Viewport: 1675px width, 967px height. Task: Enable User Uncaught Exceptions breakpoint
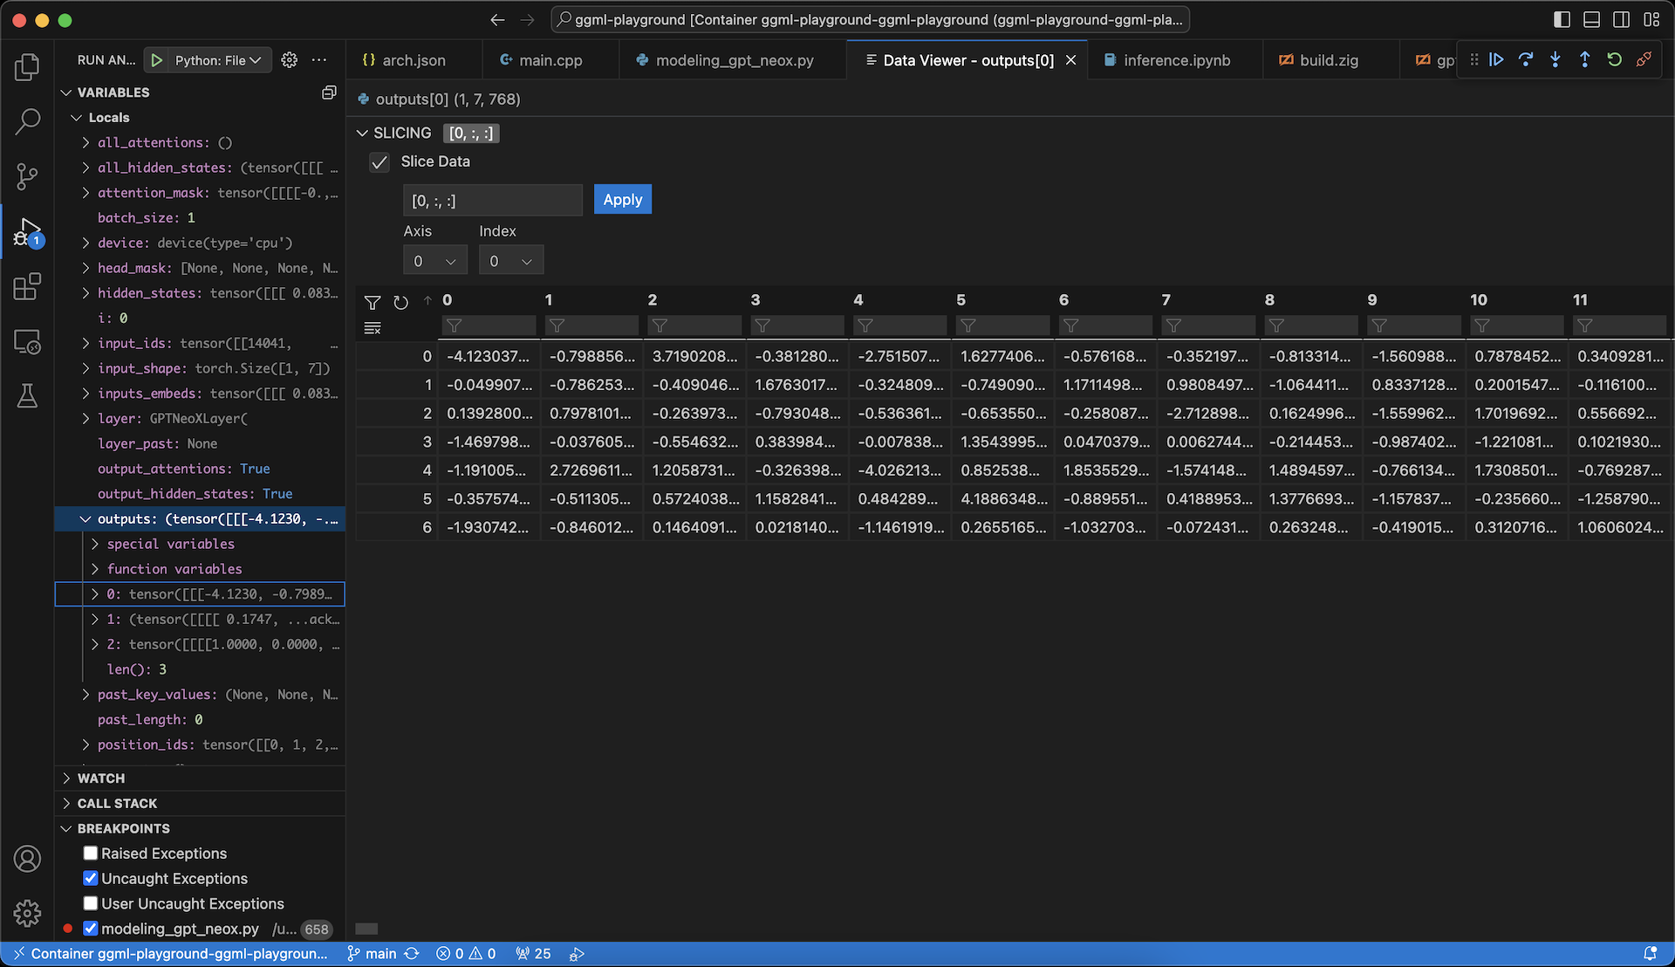(x=91, y=903)
